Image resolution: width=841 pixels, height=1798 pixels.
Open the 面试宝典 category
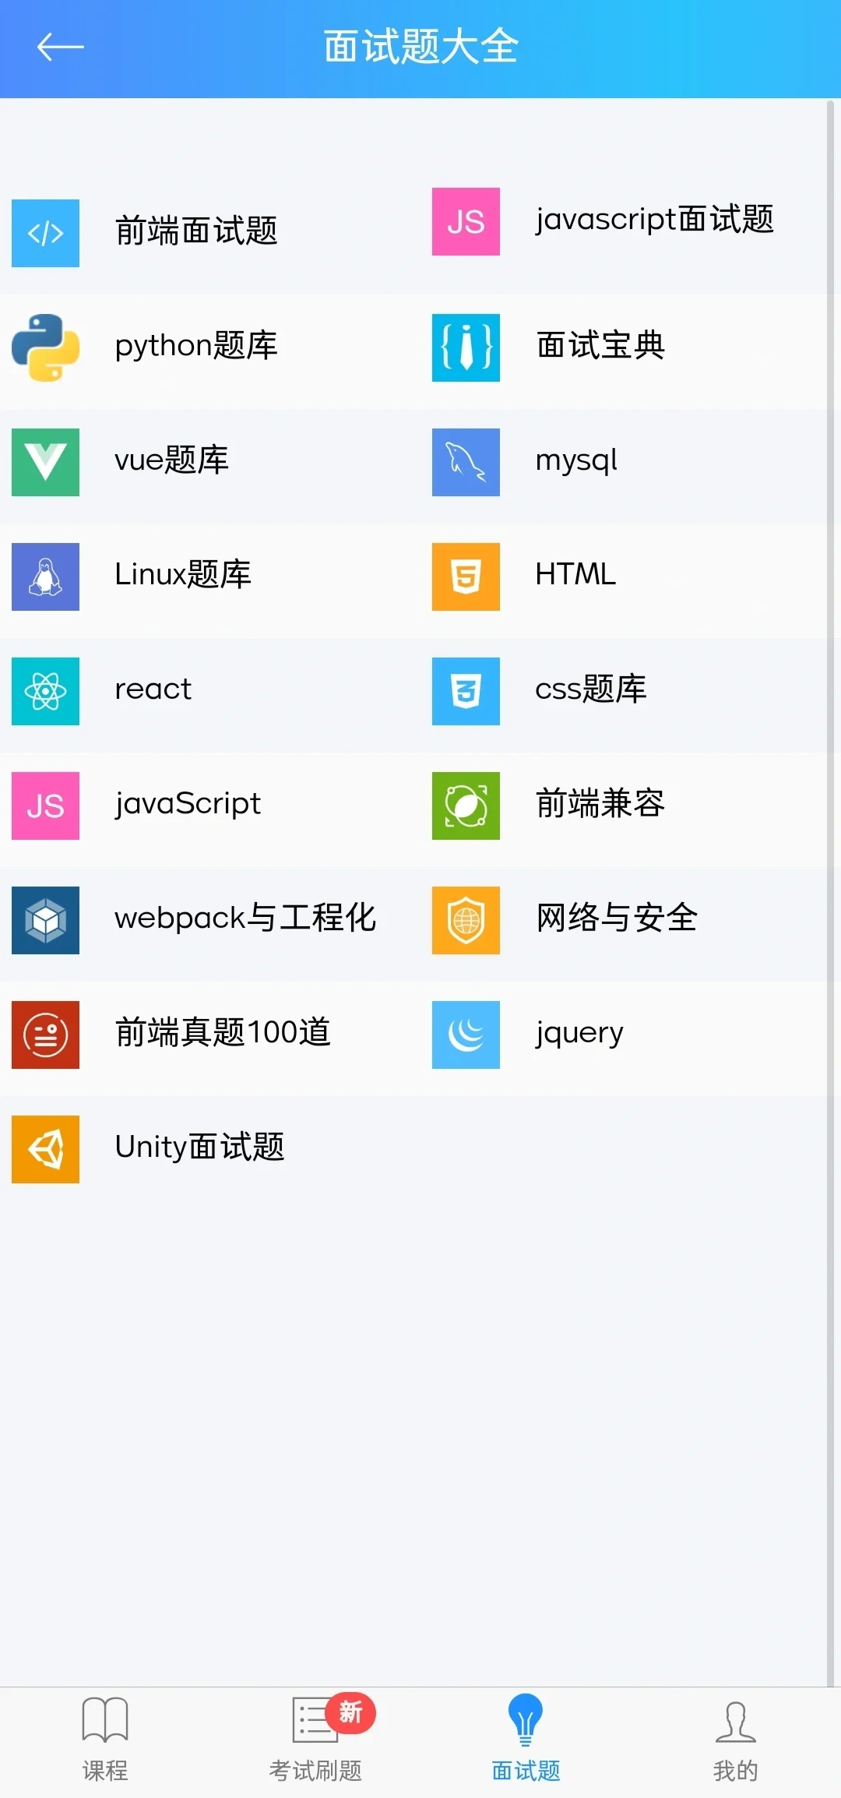(600, 345)
